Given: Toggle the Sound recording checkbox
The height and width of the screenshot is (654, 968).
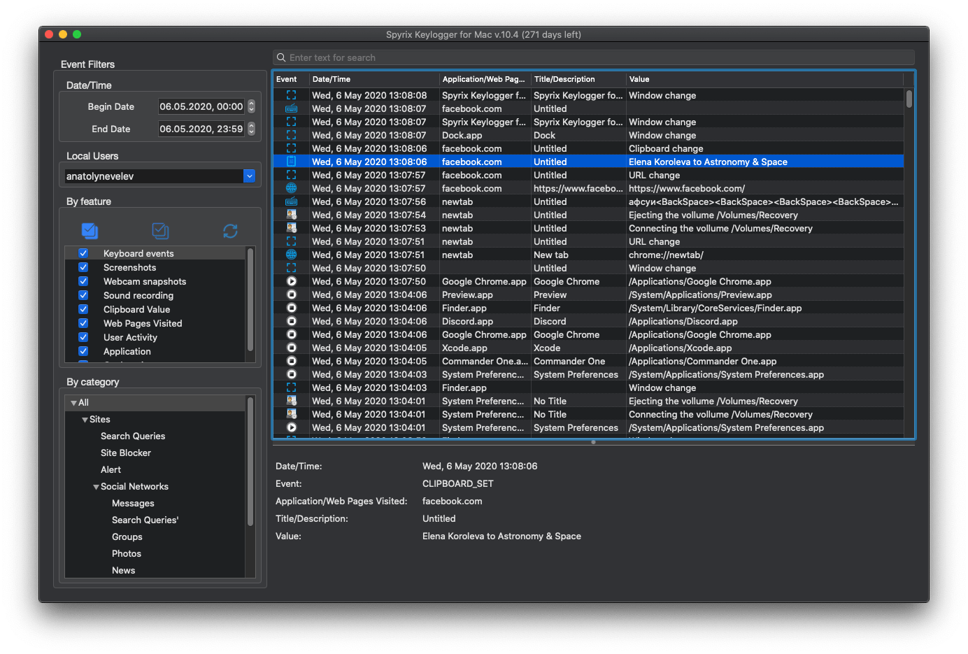Looking at the screenshot, I should (83, 295).
